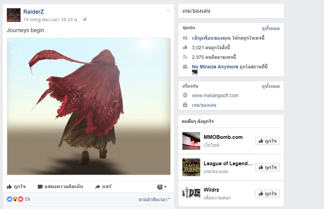The image size is (324, 209).
Task: Like the MMOBomb.com page
Action: coord(267,141)
